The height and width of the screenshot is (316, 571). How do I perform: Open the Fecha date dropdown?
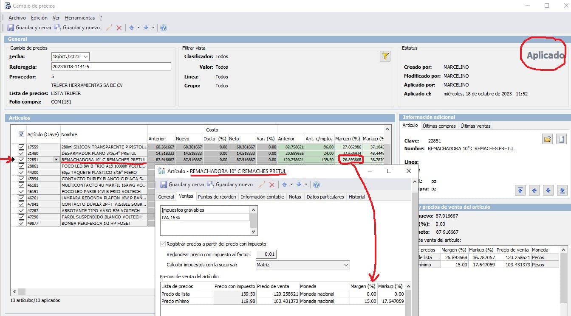click(x=86, y=56)
